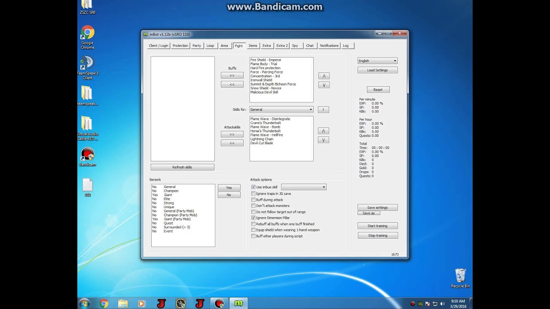The image size is (550, 309).
Task: Open the TSB file on the desktop
Action: click(87, 188)
